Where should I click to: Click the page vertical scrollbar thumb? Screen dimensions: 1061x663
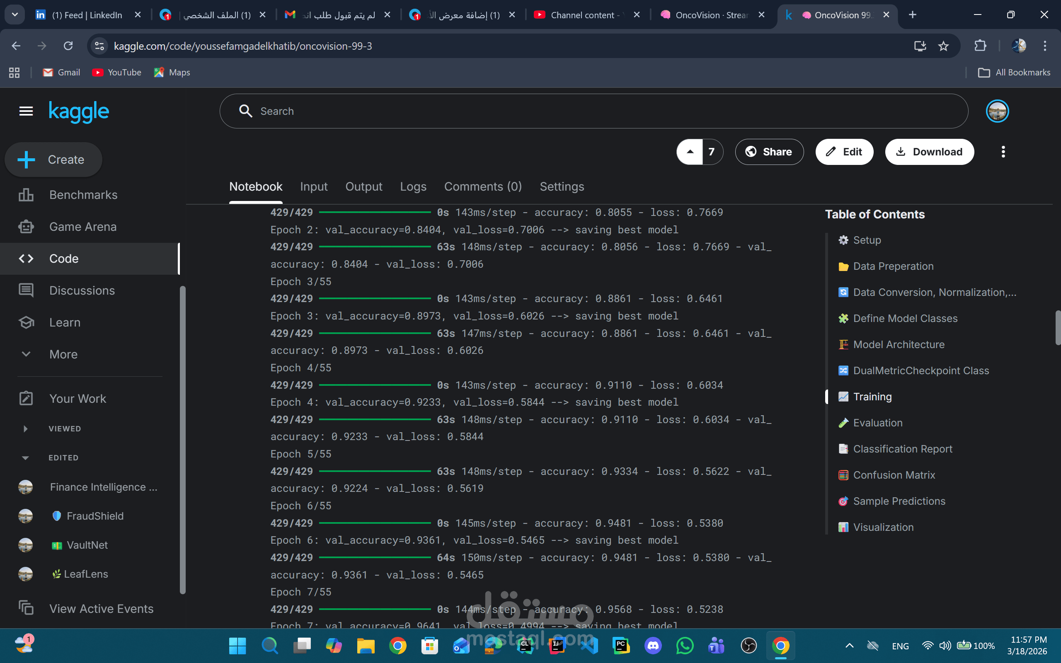[x=1058, y=327]
